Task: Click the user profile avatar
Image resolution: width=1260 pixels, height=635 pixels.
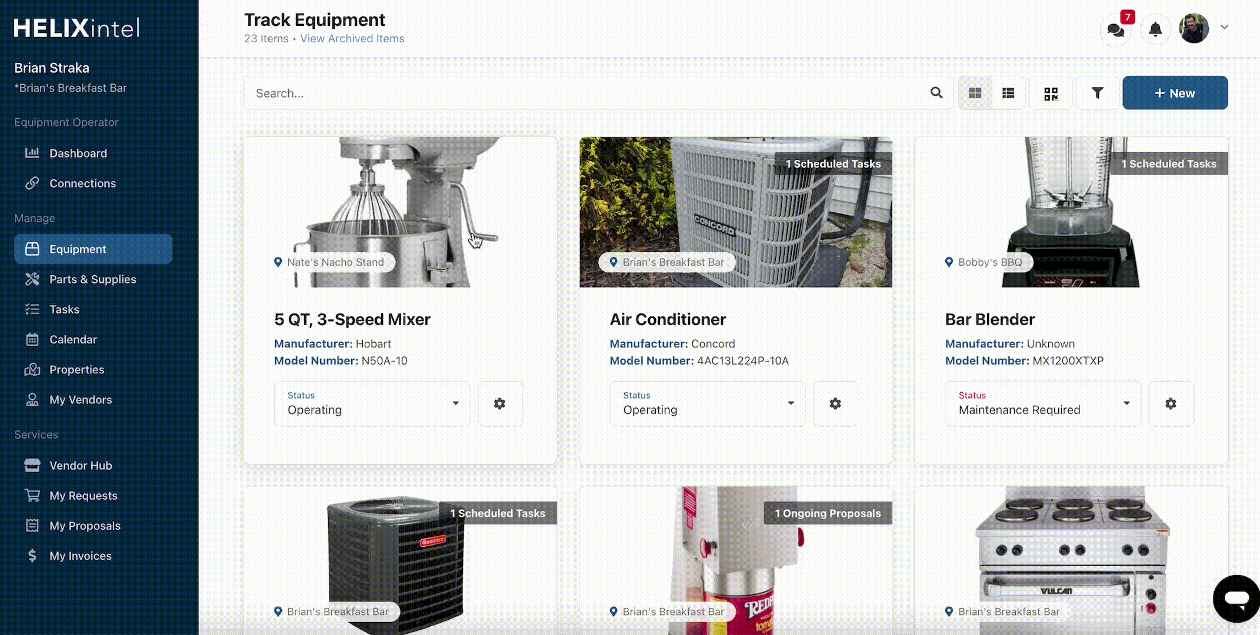Action: tap(1194, 28)
